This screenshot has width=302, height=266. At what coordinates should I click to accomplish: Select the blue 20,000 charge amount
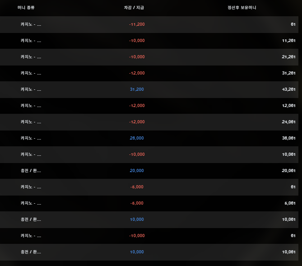pos(137,171)
